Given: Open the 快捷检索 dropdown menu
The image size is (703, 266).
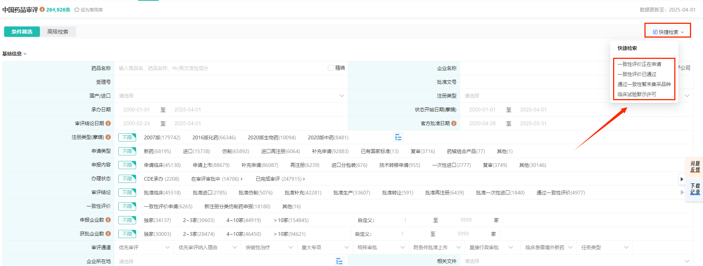Looking at the screenshot, I should [x=668, y=32].
